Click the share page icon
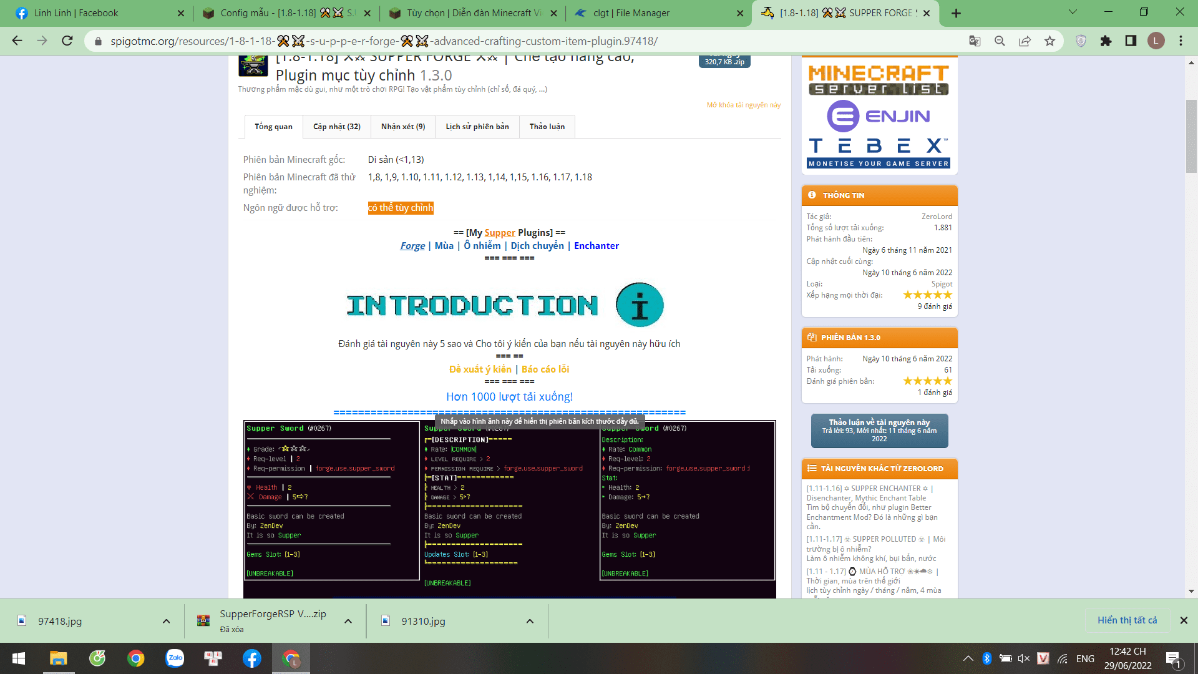 (1025, 41)
